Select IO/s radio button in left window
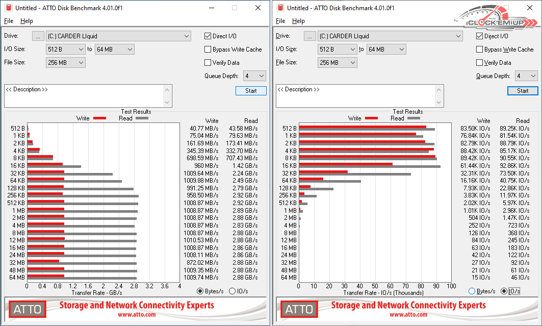The image size is (542, 326). click(x=233, y=291)
